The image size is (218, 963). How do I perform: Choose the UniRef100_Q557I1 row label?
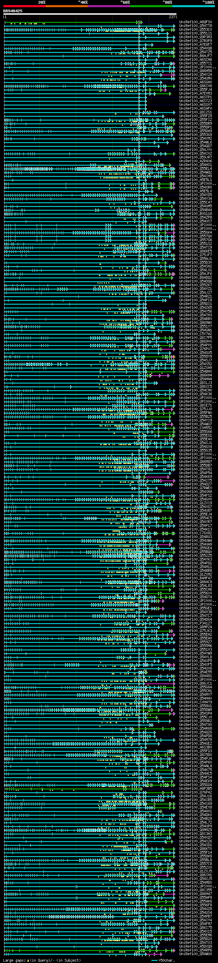[x=195, y=63]
